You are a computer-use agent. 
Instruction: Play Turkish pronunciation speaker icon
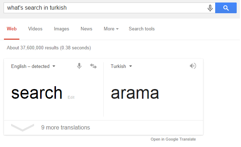193,66
